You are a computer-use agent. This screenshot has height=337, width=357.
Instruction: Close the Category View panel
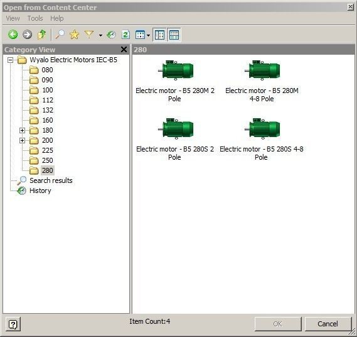124,49
